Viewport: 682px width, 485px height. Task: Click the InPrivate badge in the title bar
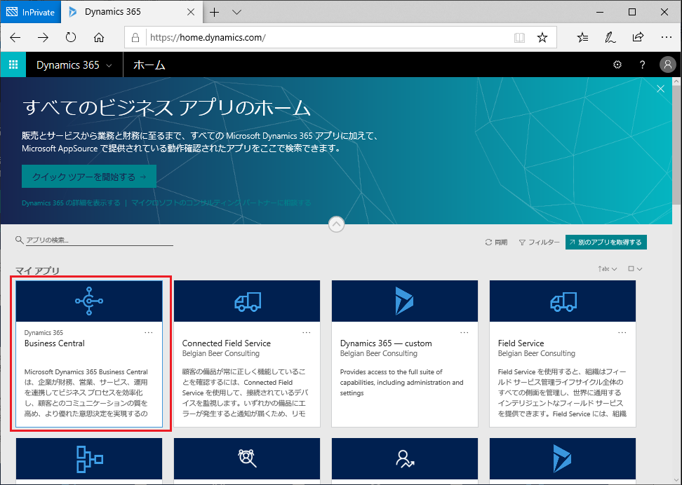pyautogui.click(x=30, y=12)
